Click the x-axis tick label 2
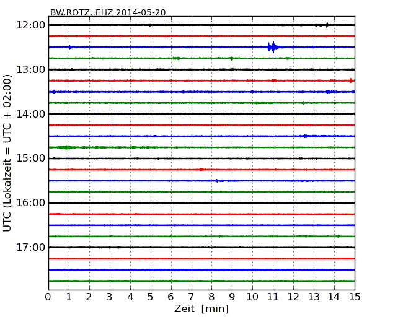Viewport: 403px width, 322px height. [x=89, y=297]
